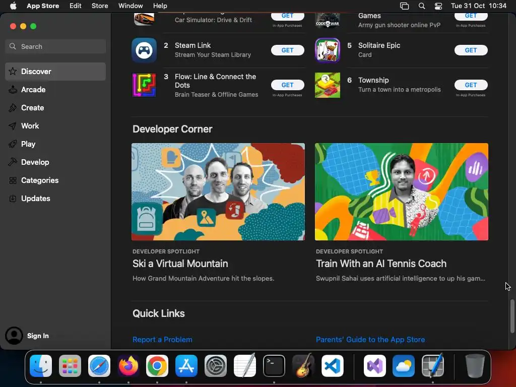Image resolution: width=516 pixels, height=387 pixels.
Task: Get the Solitaire Epic app
Action: tap(471, 50)
